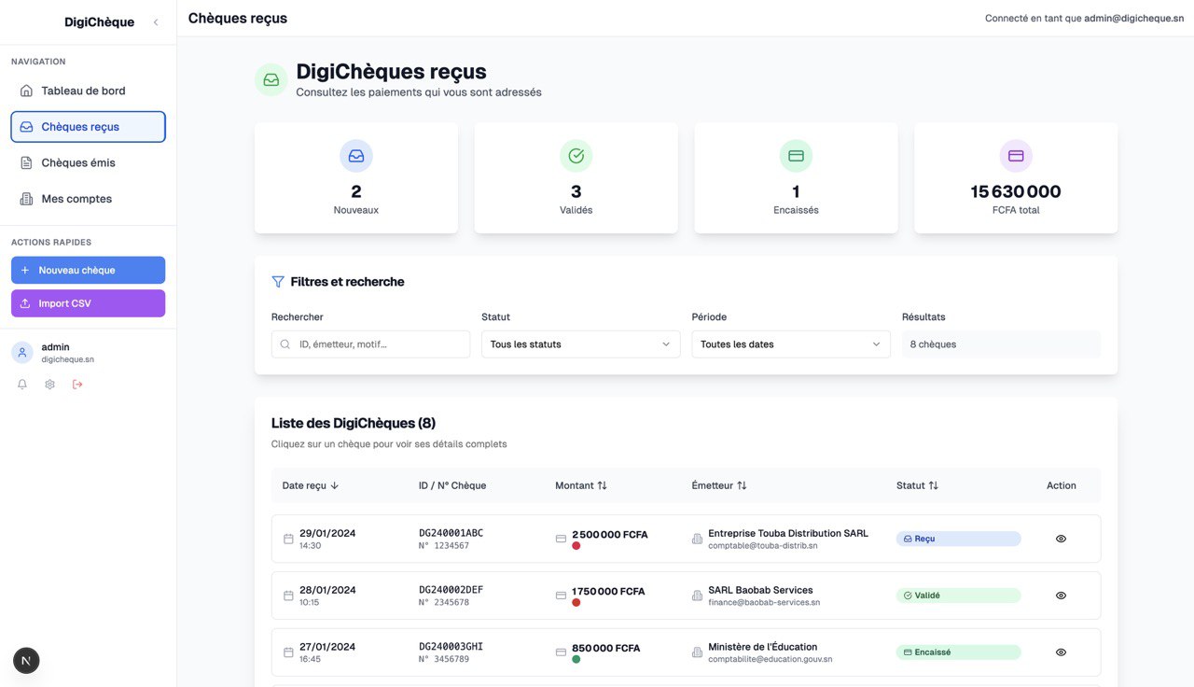This screenshot has height=687, width=1194.
Task: View details of cheque DG240001ABC via eye
Action: [x=1061, y=540]
